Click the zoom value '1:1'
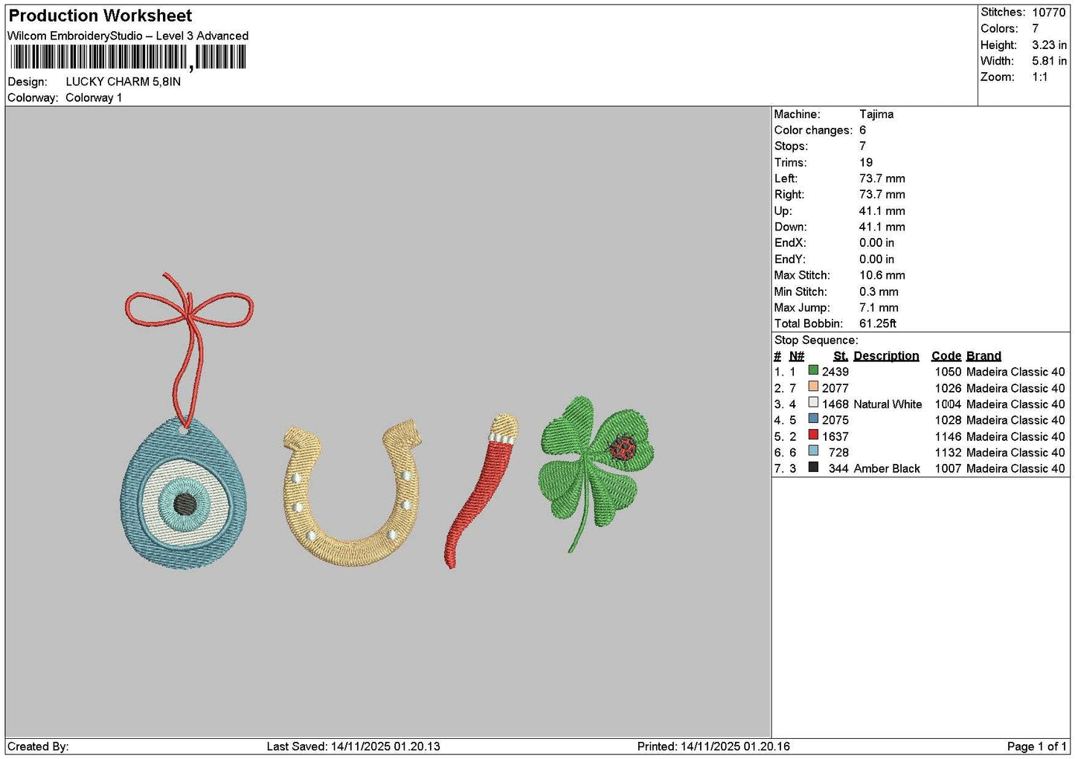Image resolution: width=1075 pixels, height=759 pixels. [x=1040, y=77]
